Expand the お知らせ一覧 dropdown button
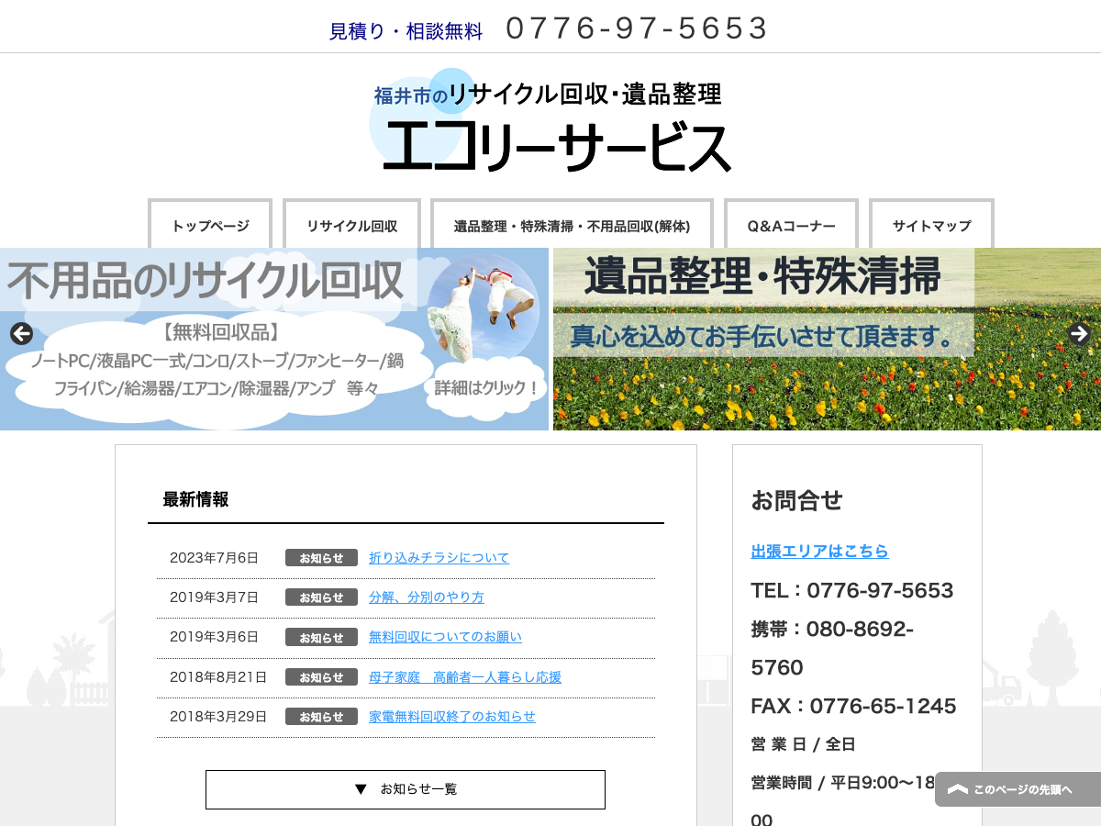Image resolution: width=1101 pixels, height=826 pixels. coord(406,789)
